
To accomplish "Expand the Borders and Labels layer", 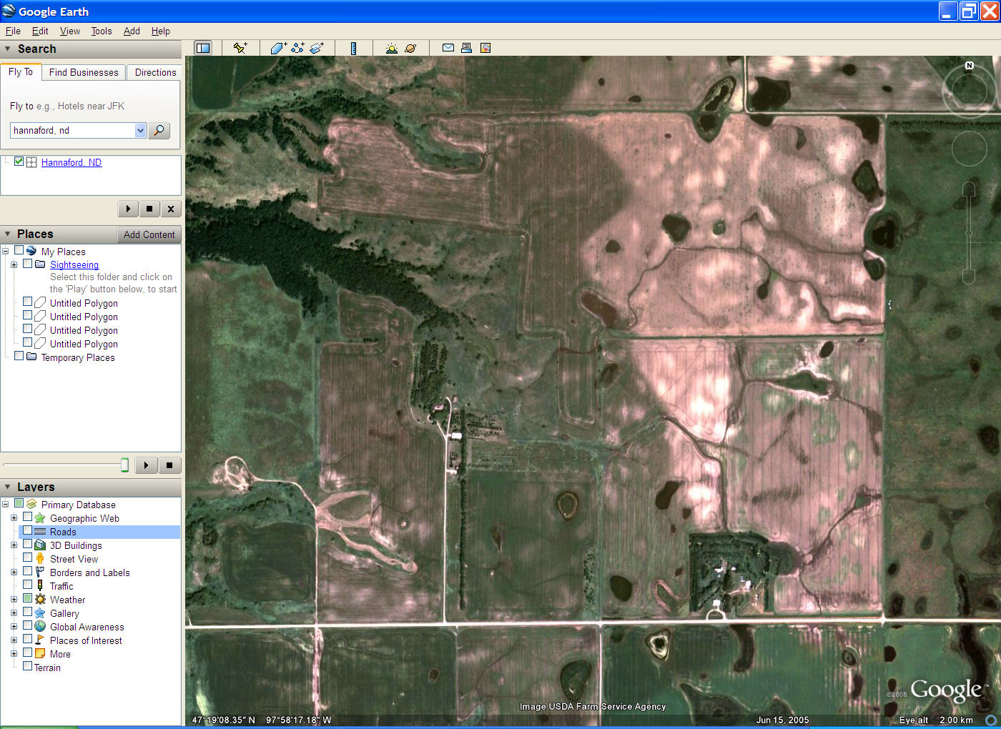I will point(14,572).
